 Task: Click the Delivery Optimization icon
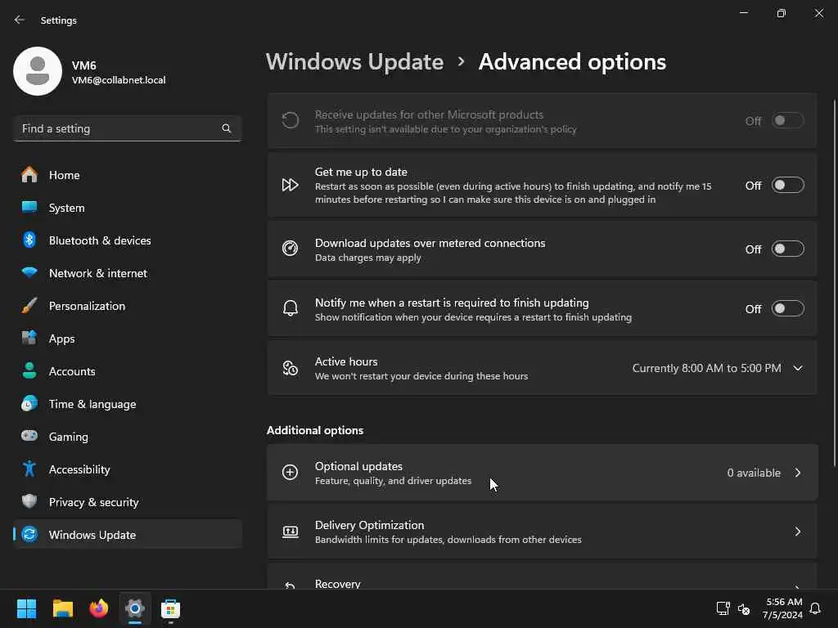[291, 532]
